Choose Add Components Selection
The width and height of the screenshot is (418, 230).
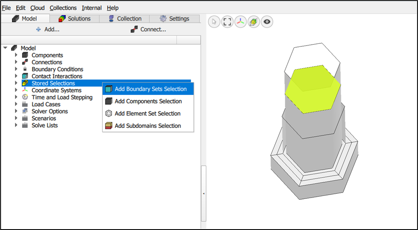pos(148,101)
